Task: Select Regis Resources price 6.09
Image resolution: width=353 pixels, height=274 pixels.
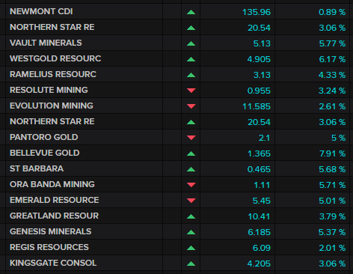Action: point(262,248)
